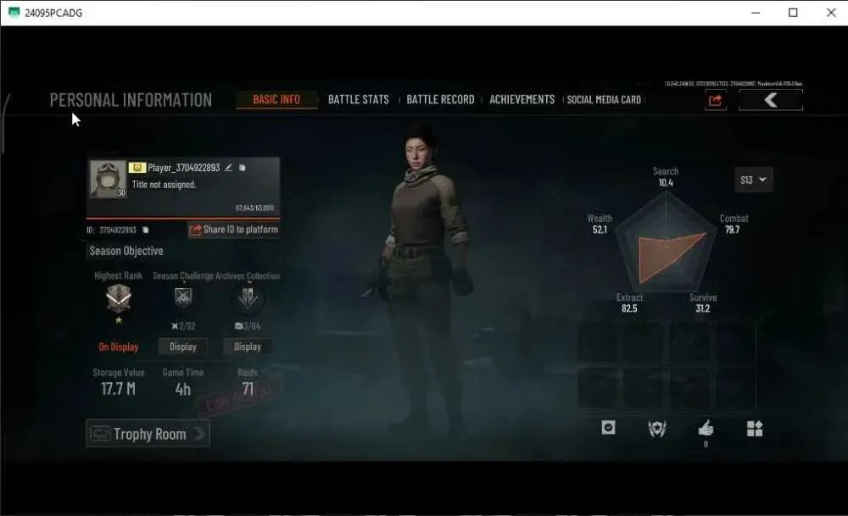
Task: Click the 24095PCADG app icon in the title bar
Action: point(14,13)
